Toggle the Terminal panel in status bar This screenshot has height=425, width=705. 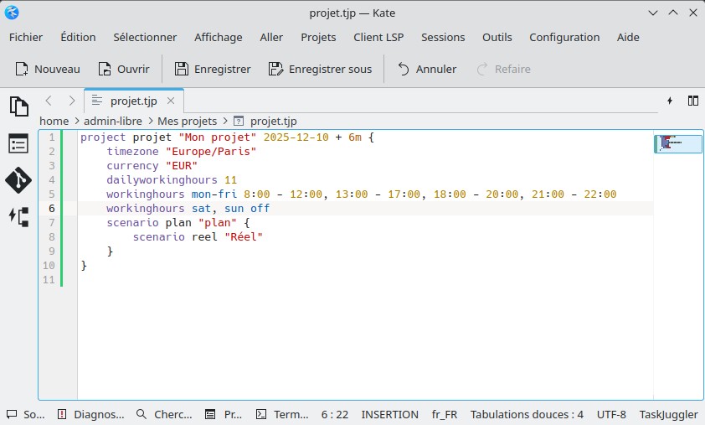[x=281, y=414]
